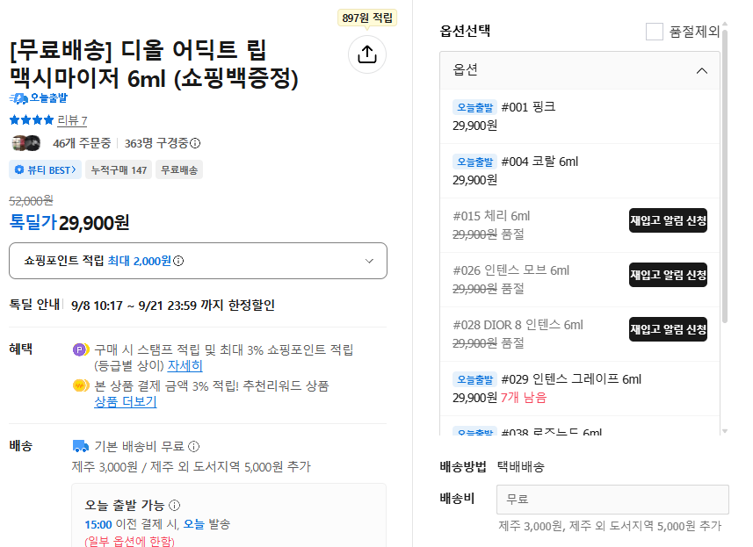Image resolution: width=753 pixels, height=547 pixels.
Task: Click the 톡딜가 29,900원 price
Action: (69, 222)
